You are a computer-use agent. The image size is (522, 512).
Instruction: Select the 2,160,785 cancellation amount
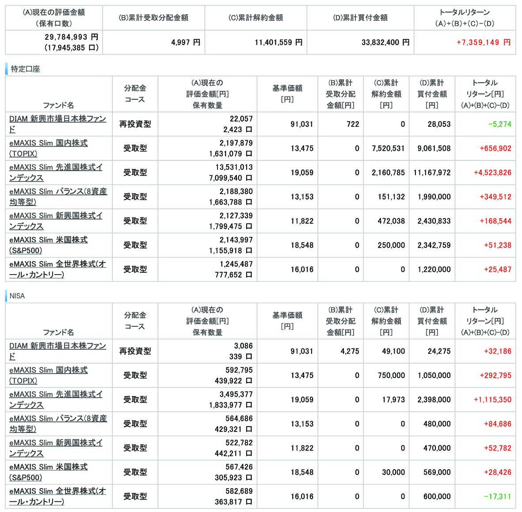click(388, 172)
